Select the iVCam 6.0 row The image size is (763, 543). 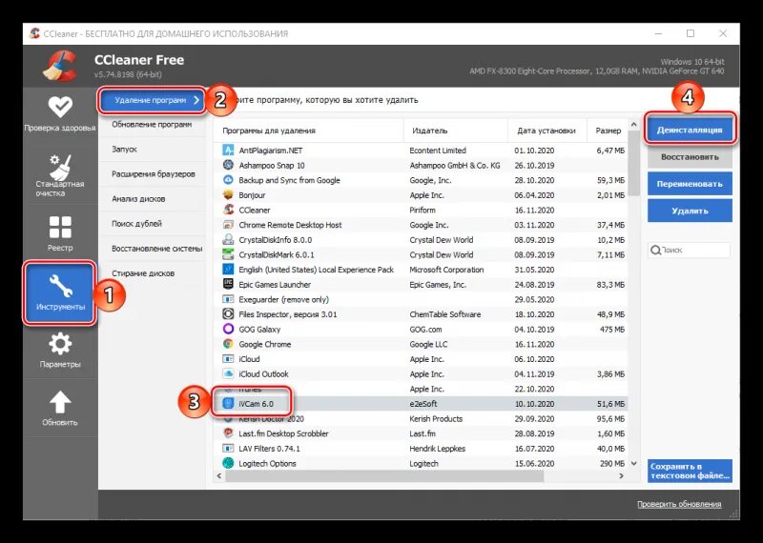[421, 404]
